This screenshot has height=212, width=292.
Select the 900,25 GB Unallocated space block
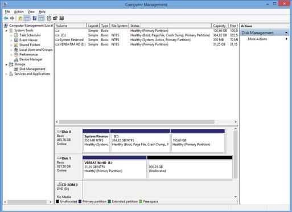[x=190, y=168]
